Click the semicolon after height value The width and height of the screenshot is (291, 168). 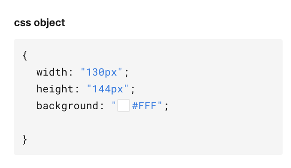coord(133,90)
